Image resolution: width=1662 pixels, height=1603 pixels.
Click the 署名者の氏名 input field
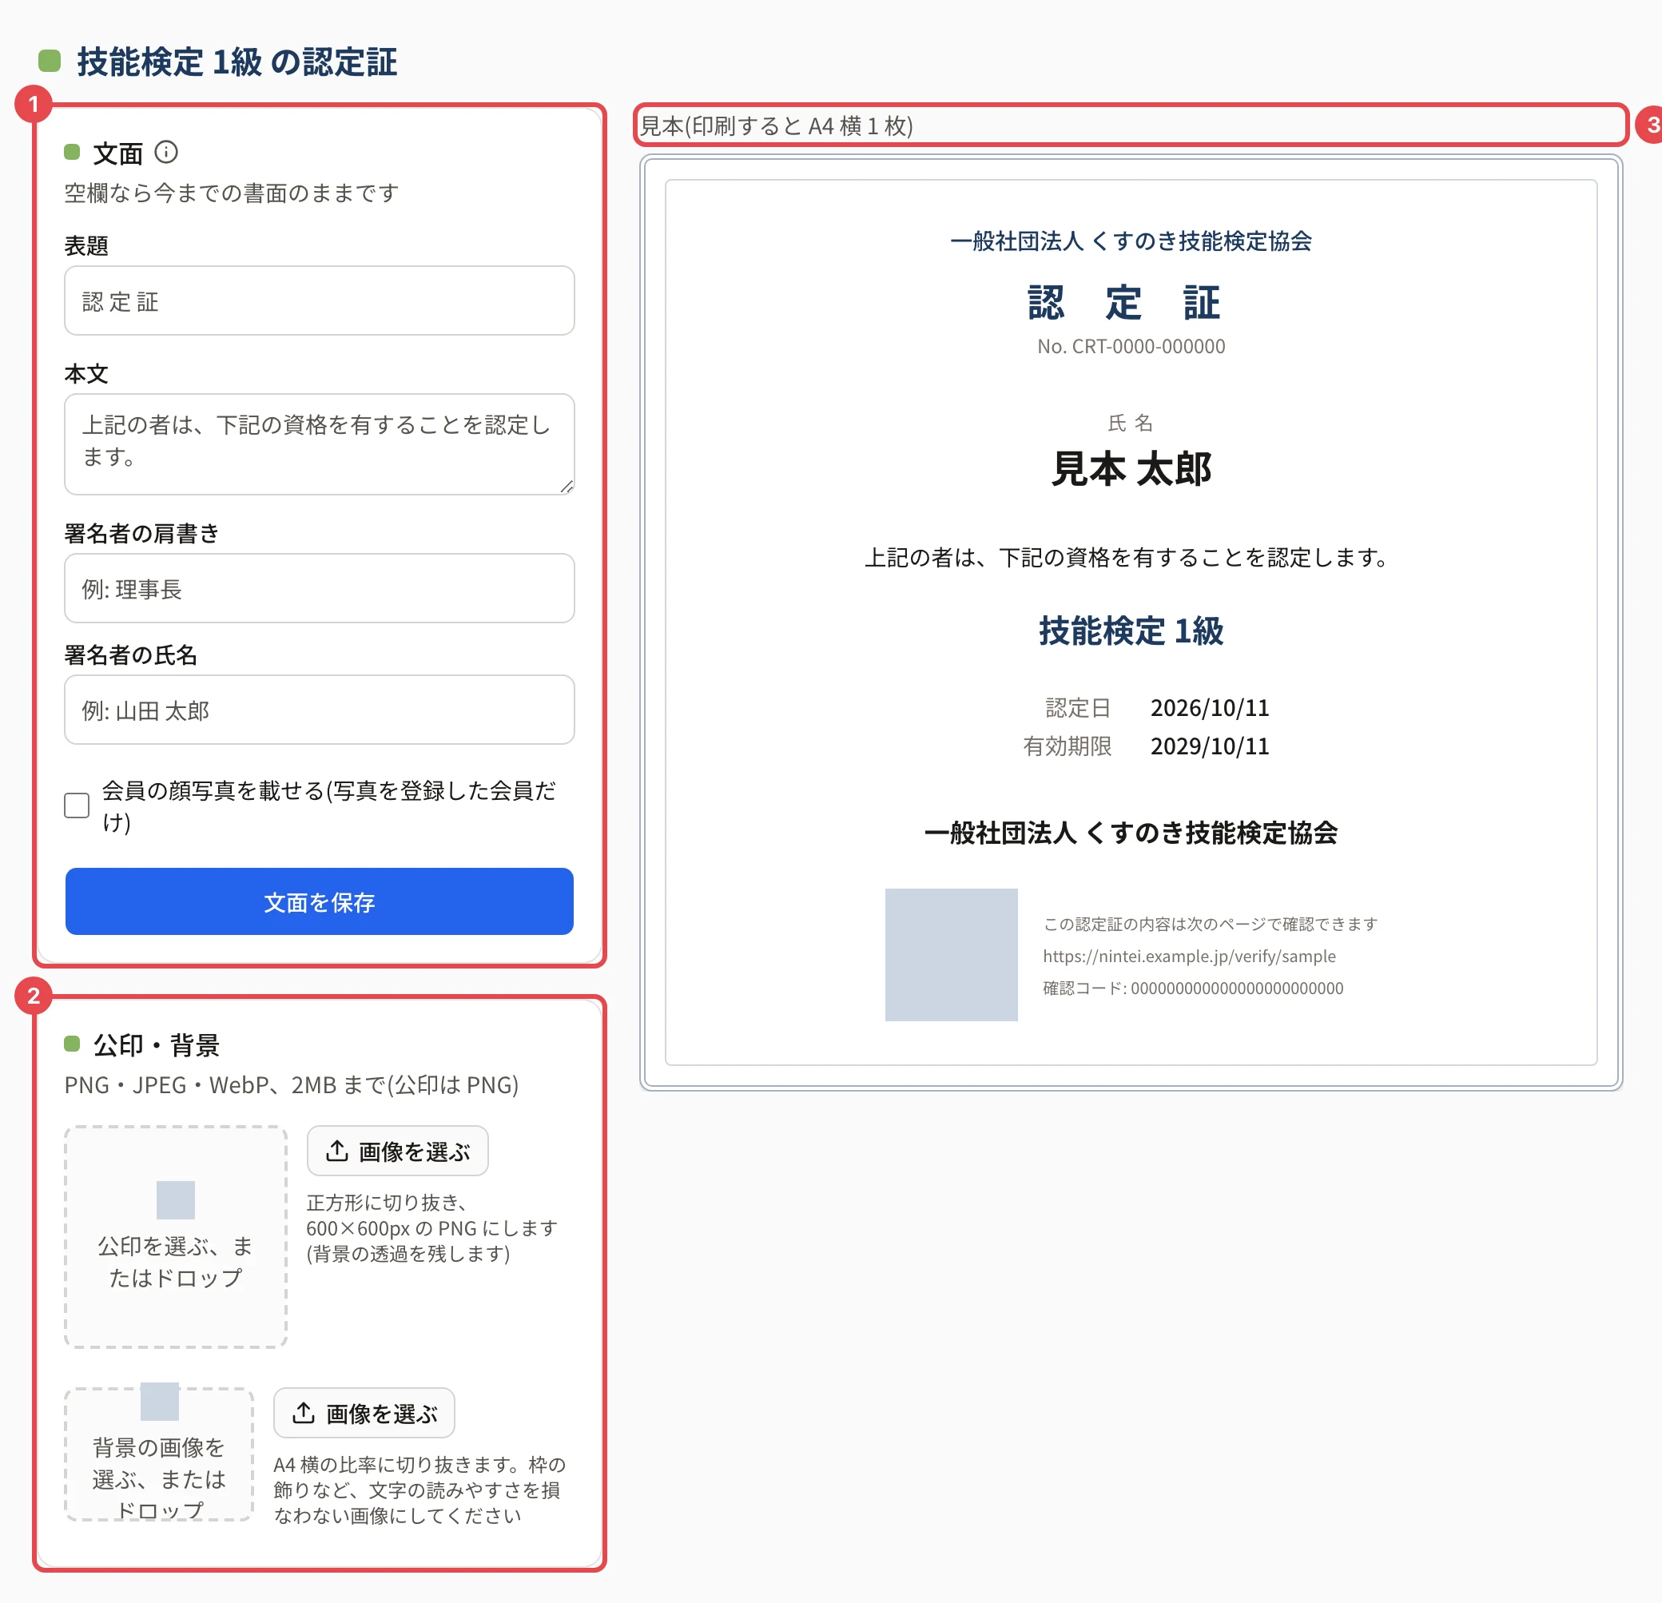(320, 710)
